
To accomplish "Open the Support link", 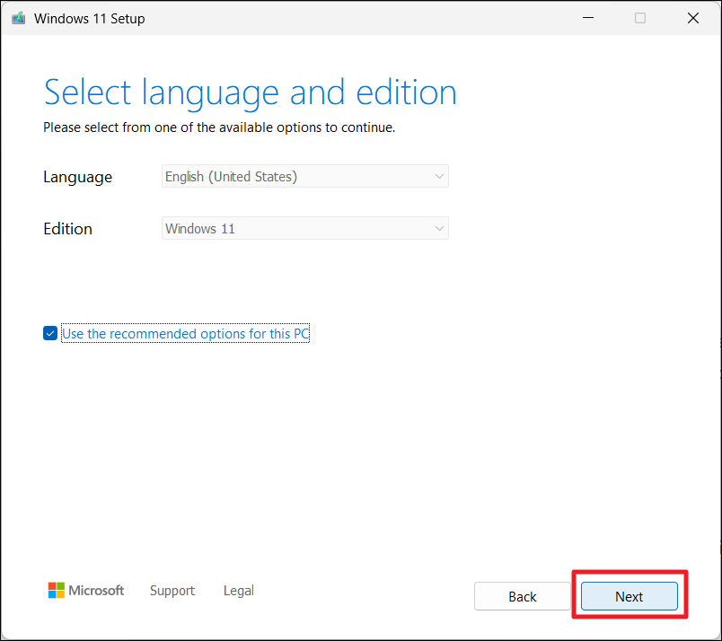I will (x=172, y=591).
